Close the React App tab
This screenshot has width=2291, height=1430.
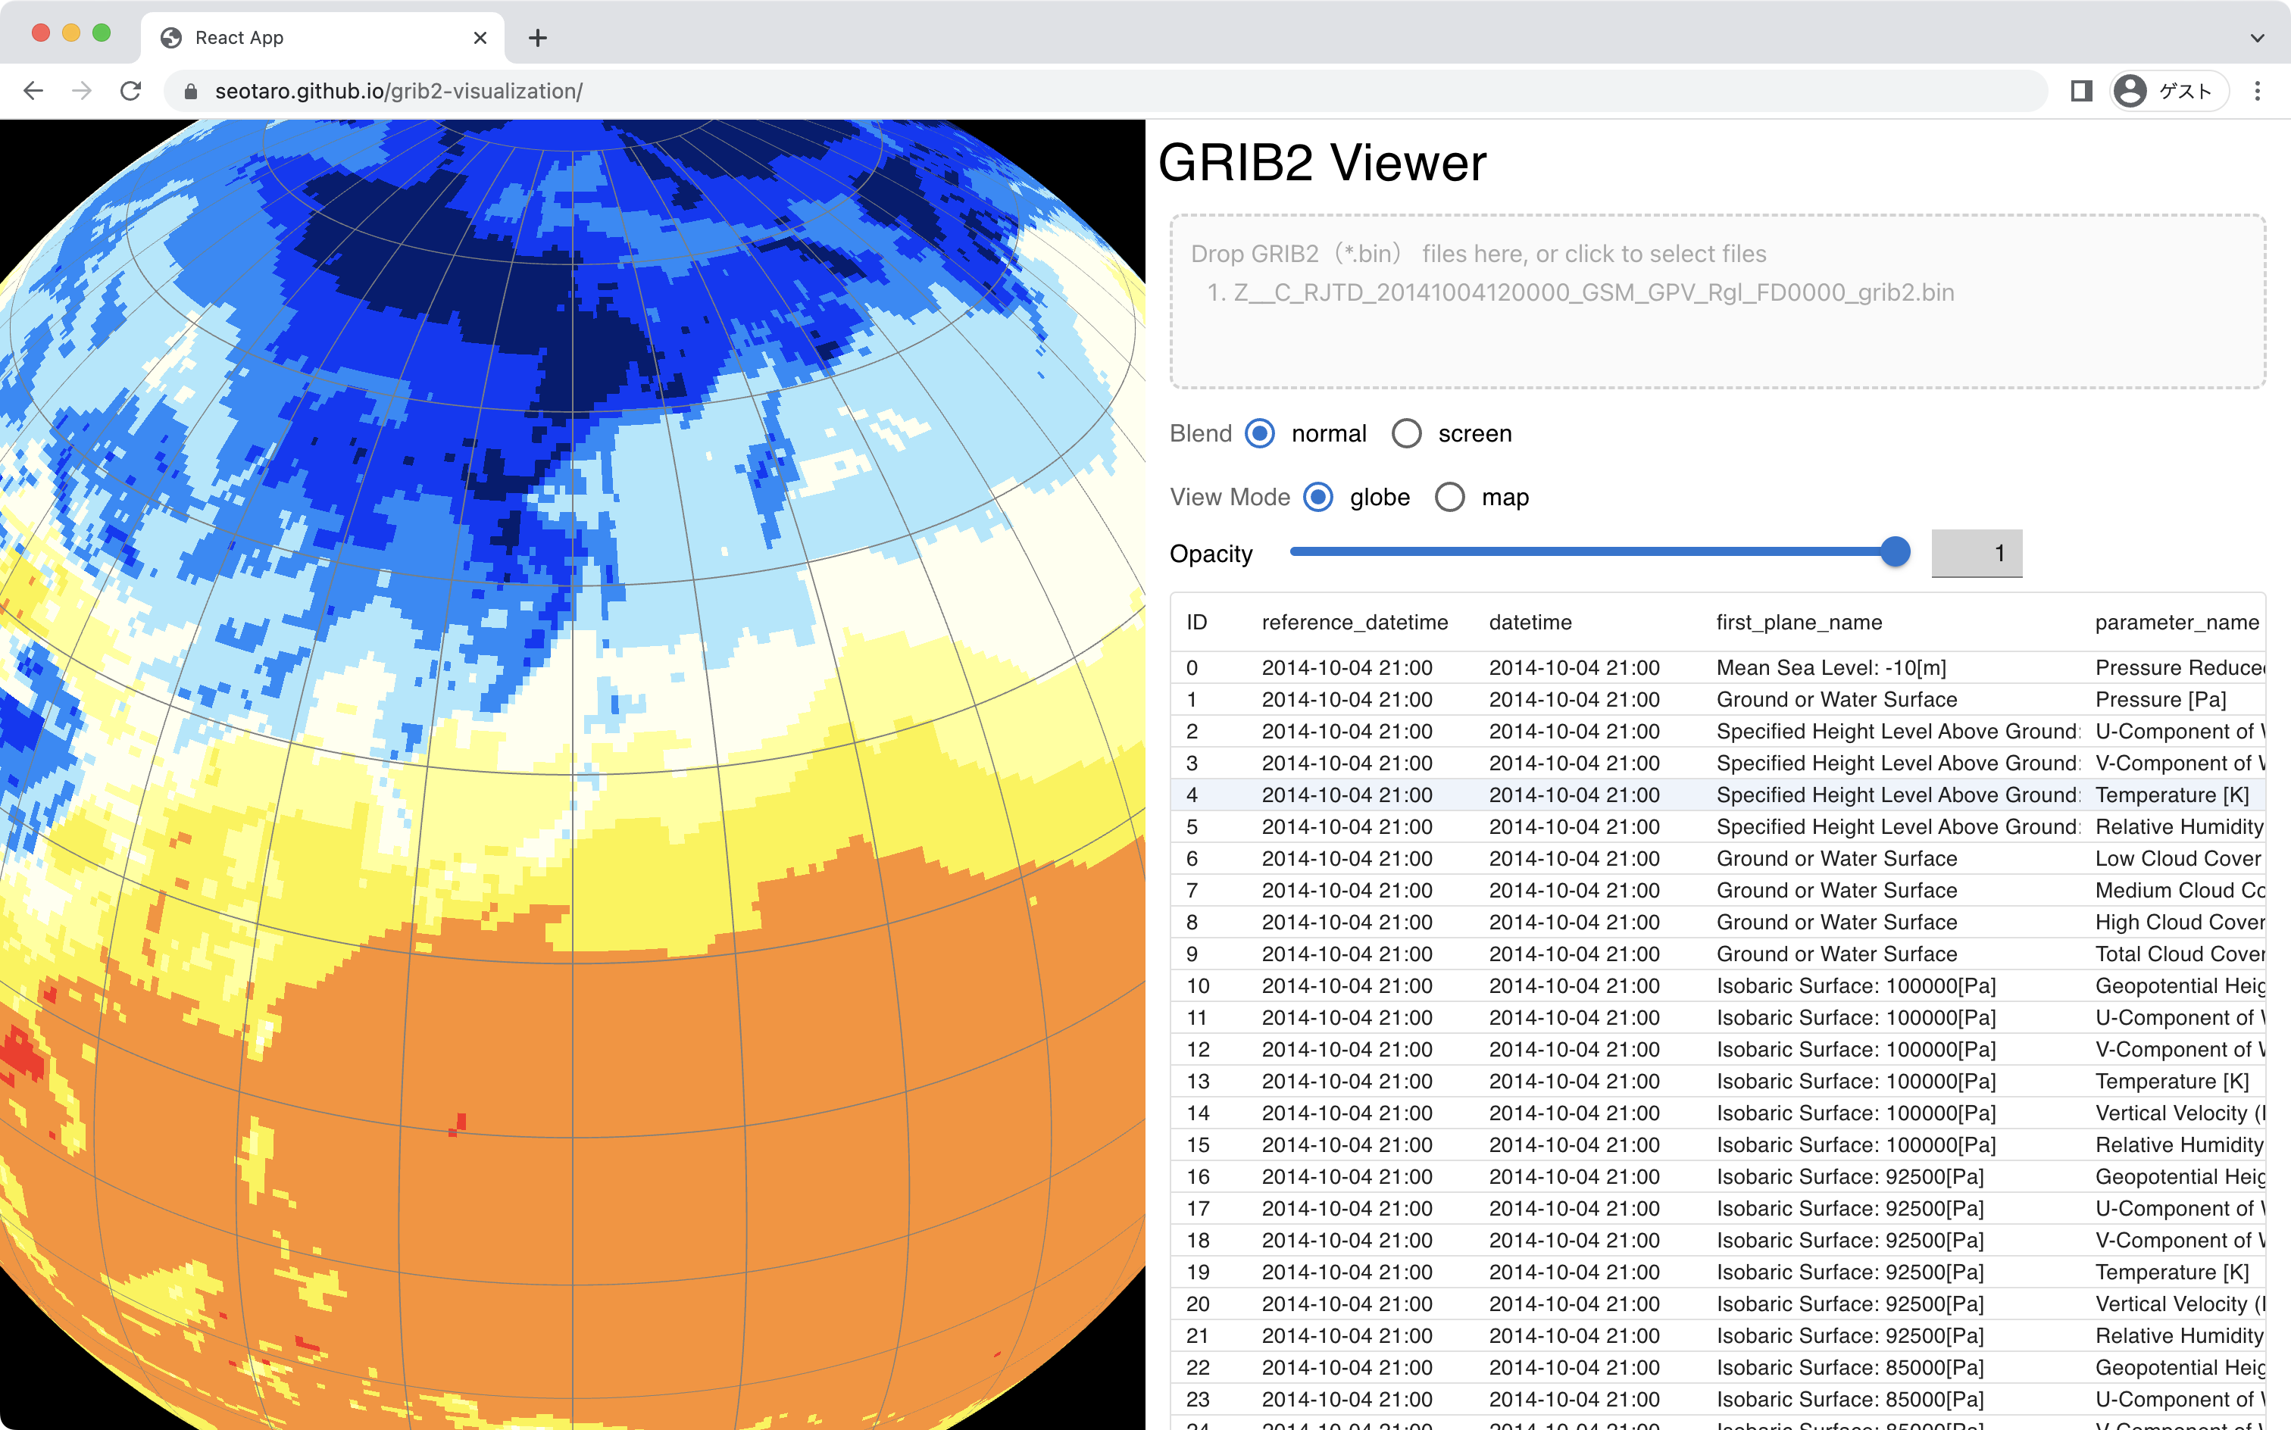tap(480, 38)
